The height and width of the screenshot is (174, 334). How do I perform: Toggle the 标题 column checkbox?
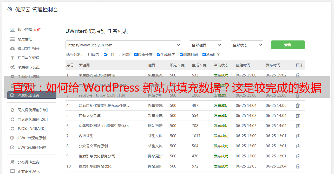coord(121,54)
